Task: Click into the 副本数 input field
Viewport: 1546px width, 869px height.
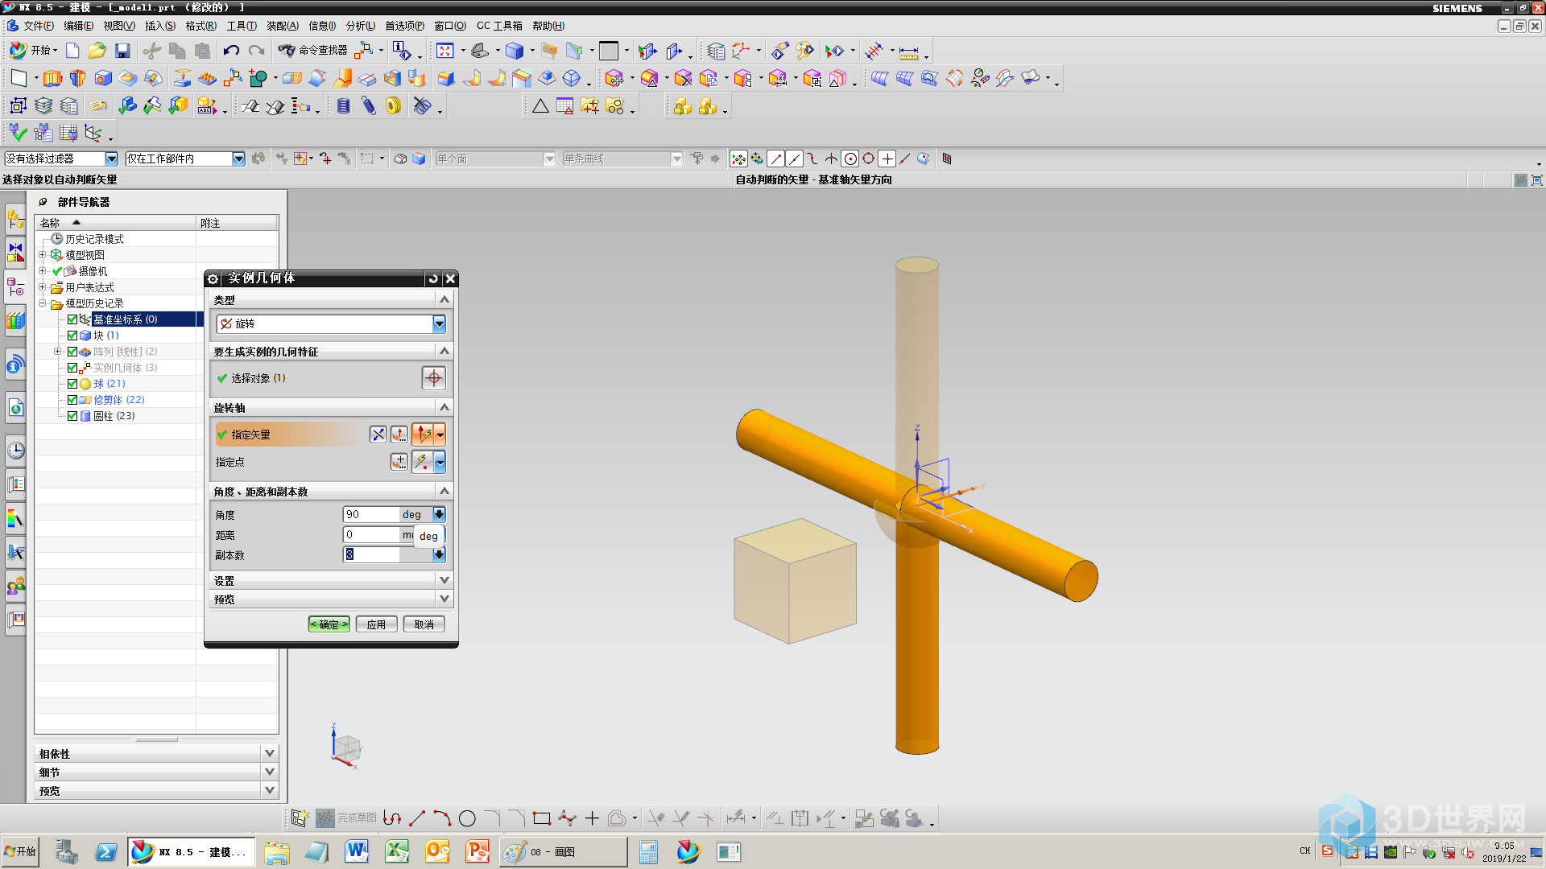Action: point(371,554)
